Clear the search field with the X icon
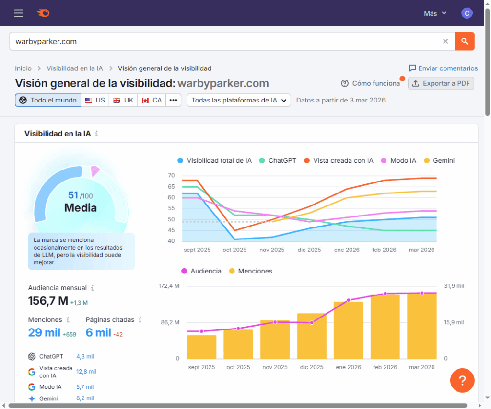The width and height of the screenshot is (491, 409). click(445, 41)
